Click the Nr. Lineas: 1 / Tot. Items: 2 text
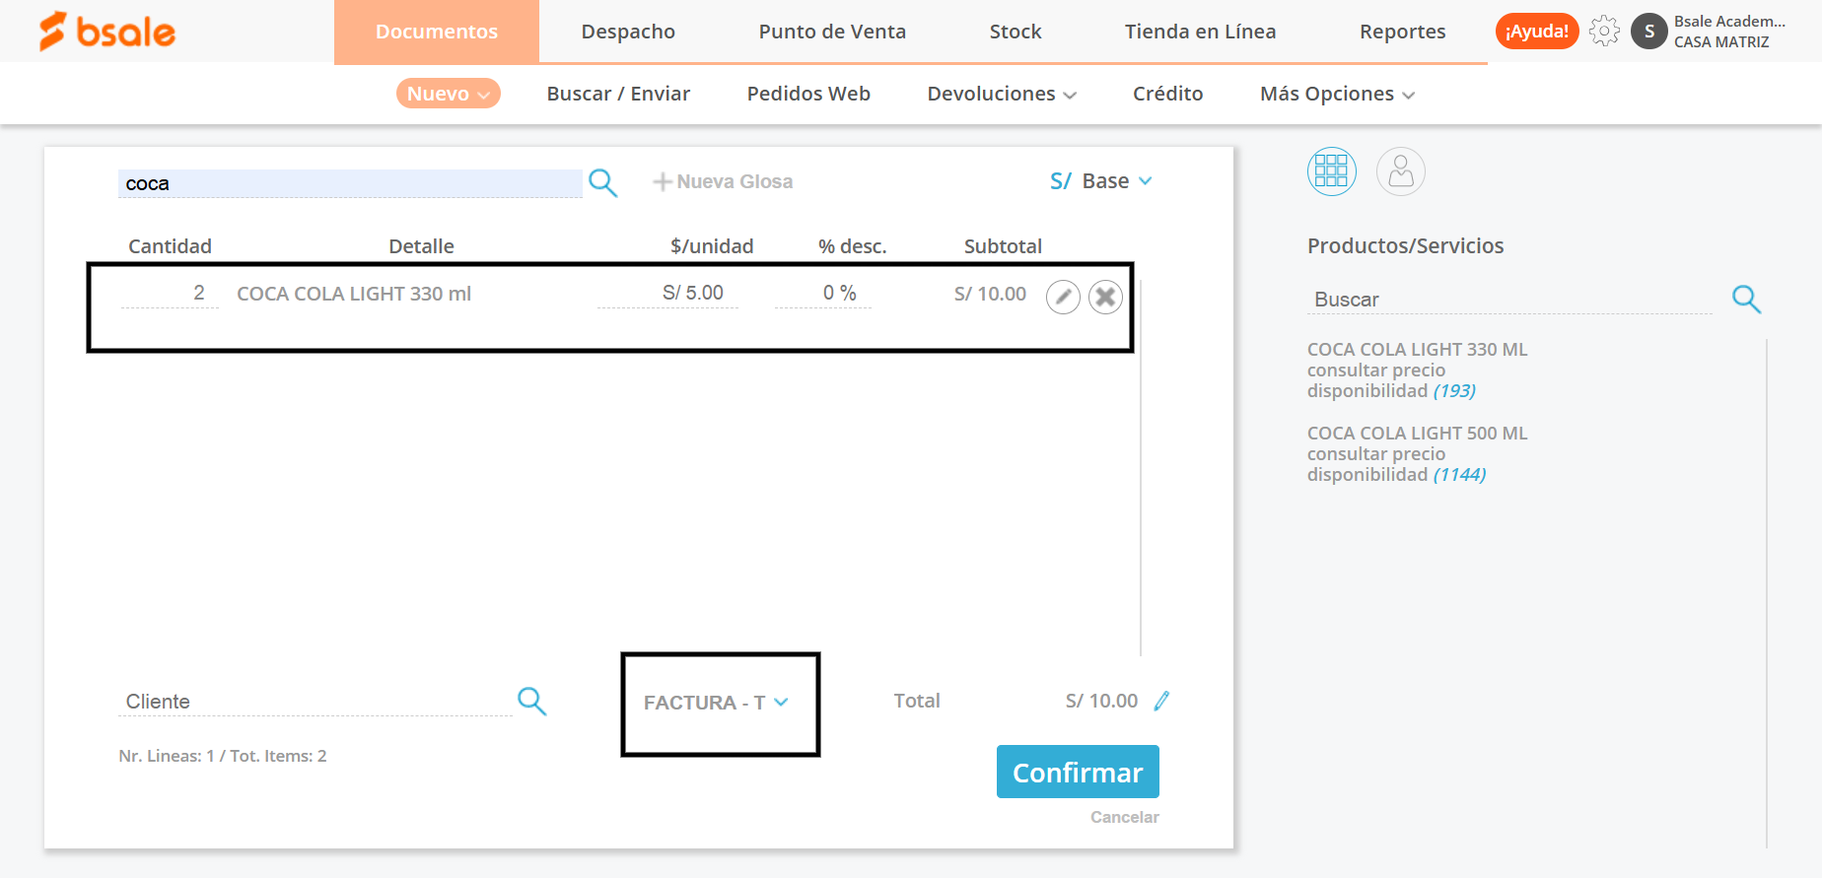 pyautogui.click(x=223, y=756)
